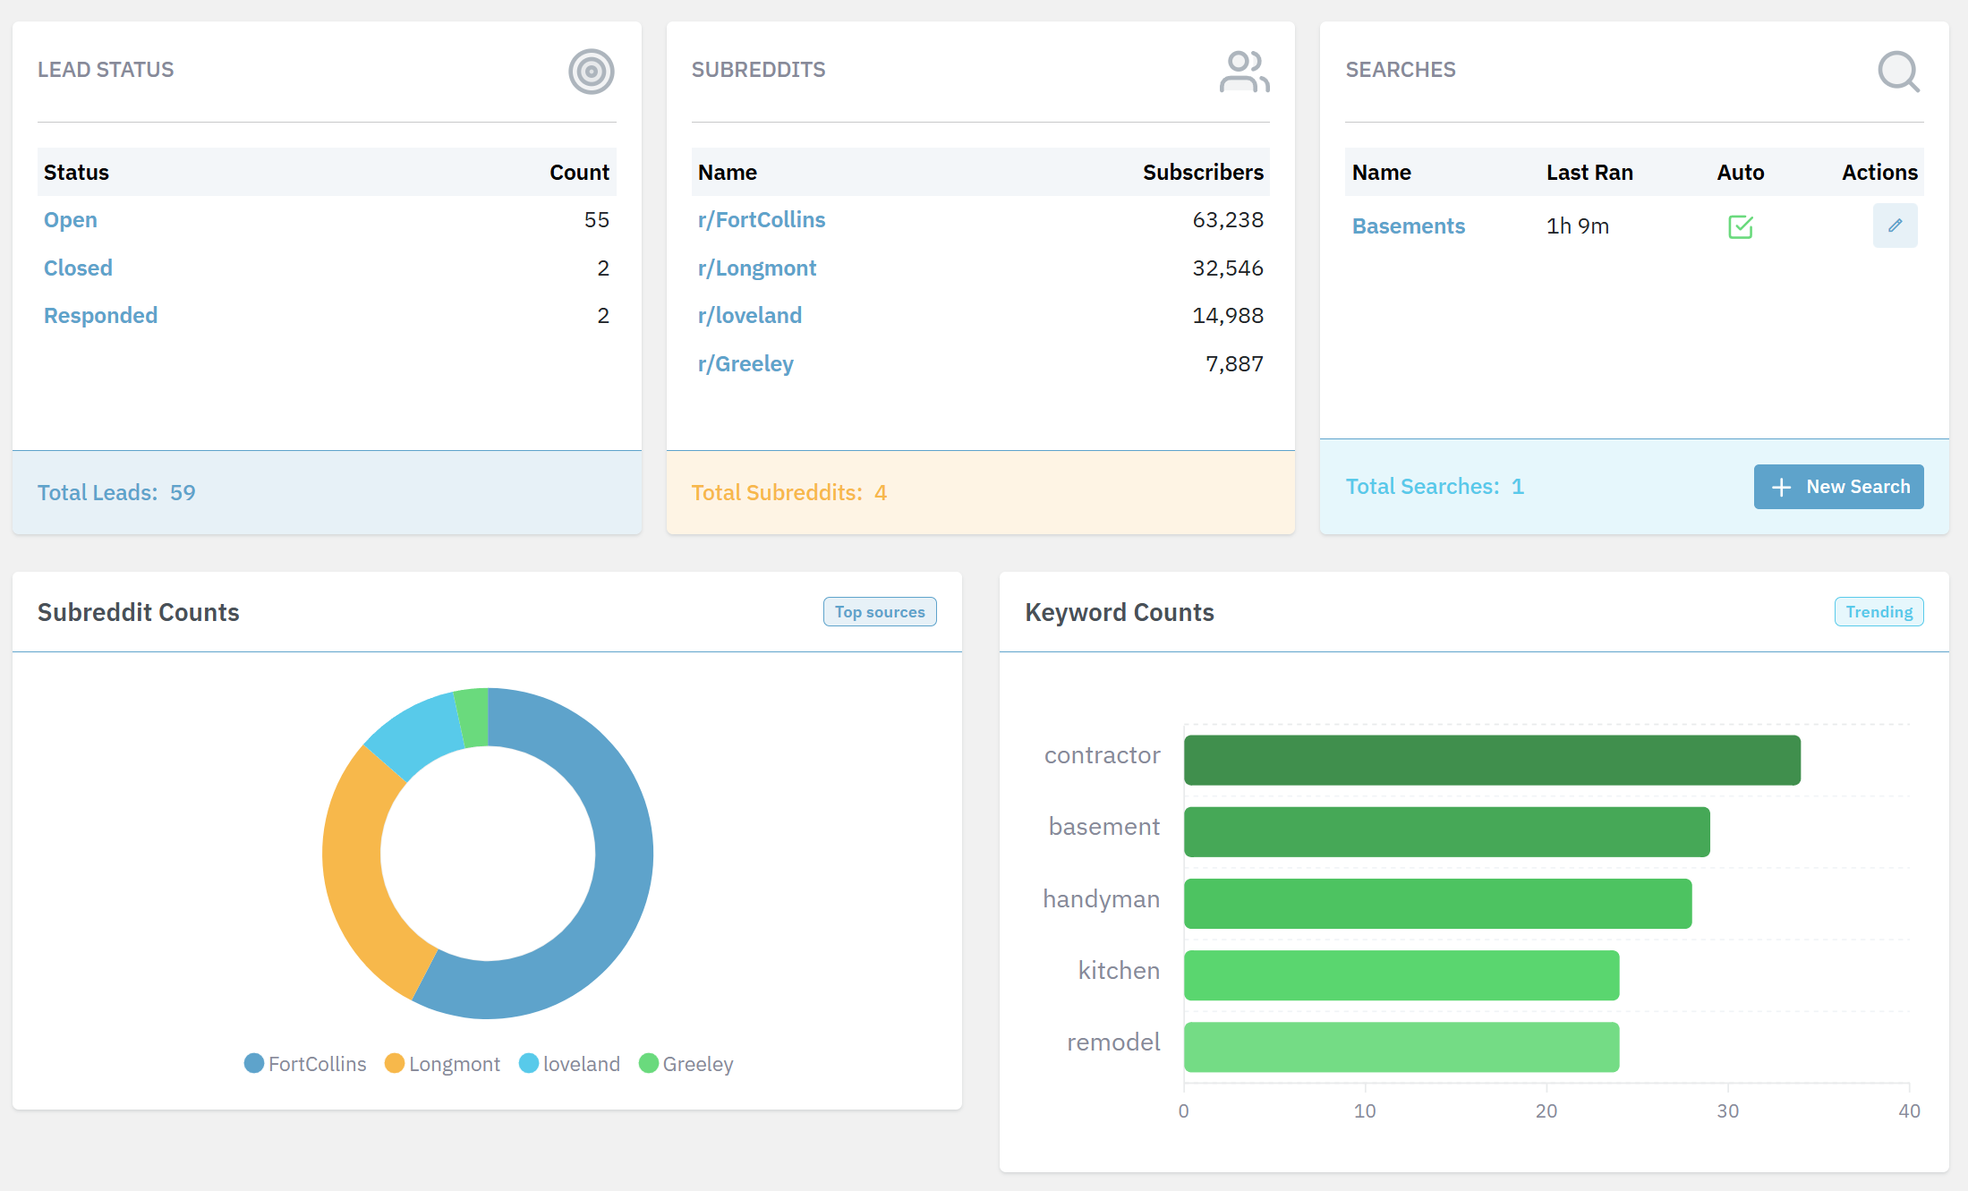Toggle Auto checkbox for Basements search
This screenshot has height=1191, width=1968.
pos(1739,226)
